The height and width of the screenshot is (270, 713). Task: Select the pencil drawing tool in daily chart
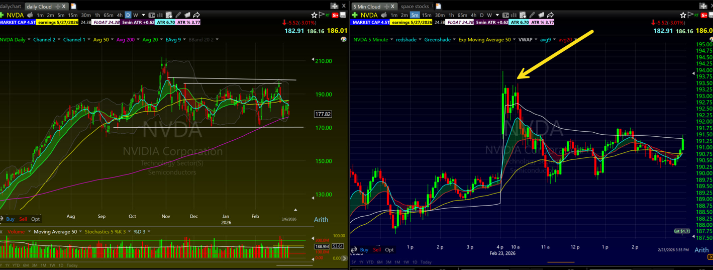178,15
